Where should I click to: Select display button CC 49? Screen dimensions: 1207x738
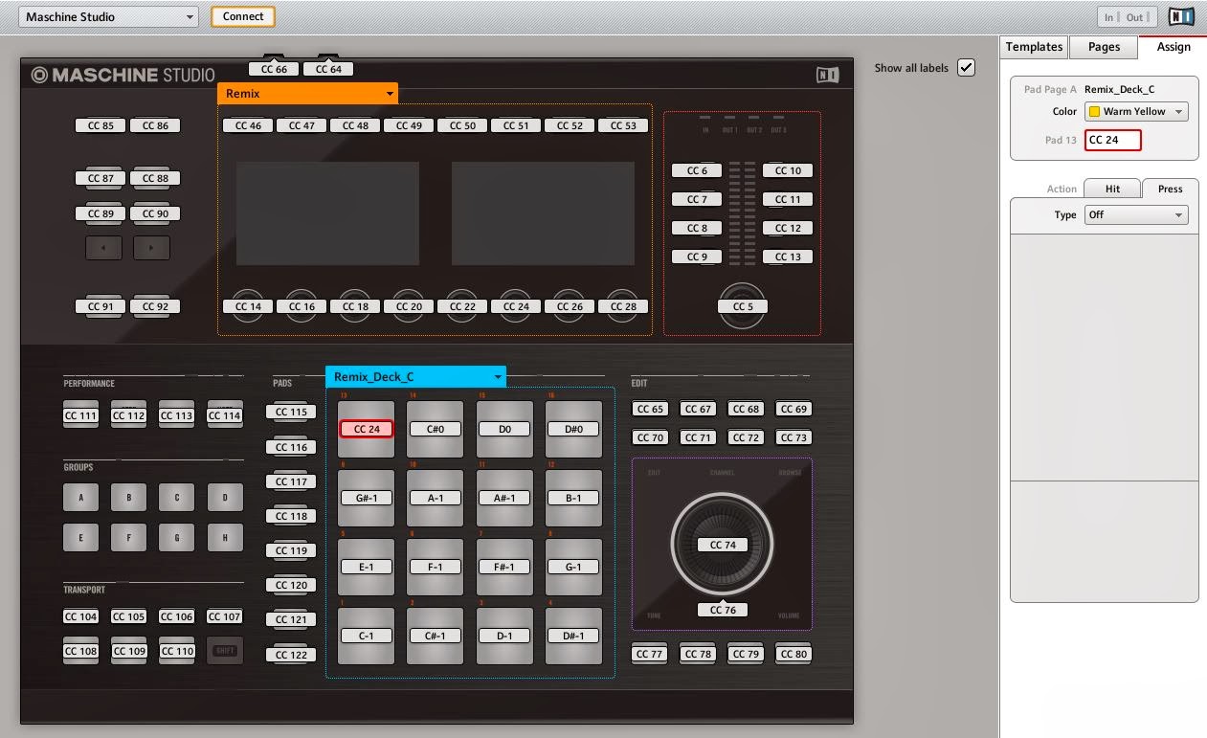tap(409, 125)
